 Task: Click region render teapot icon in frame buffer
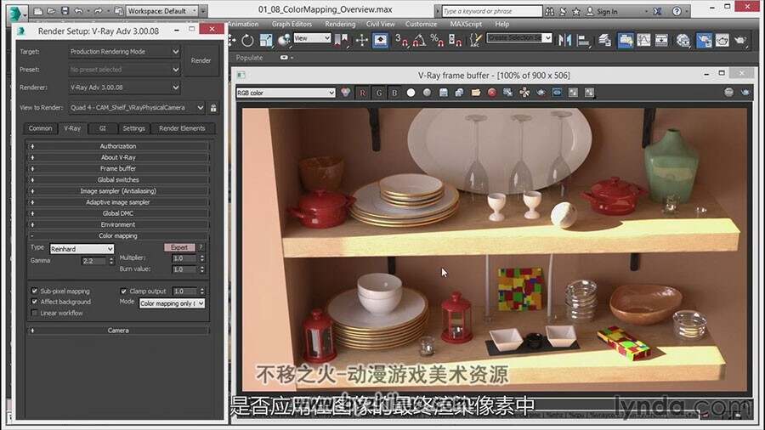click(541, 93)
